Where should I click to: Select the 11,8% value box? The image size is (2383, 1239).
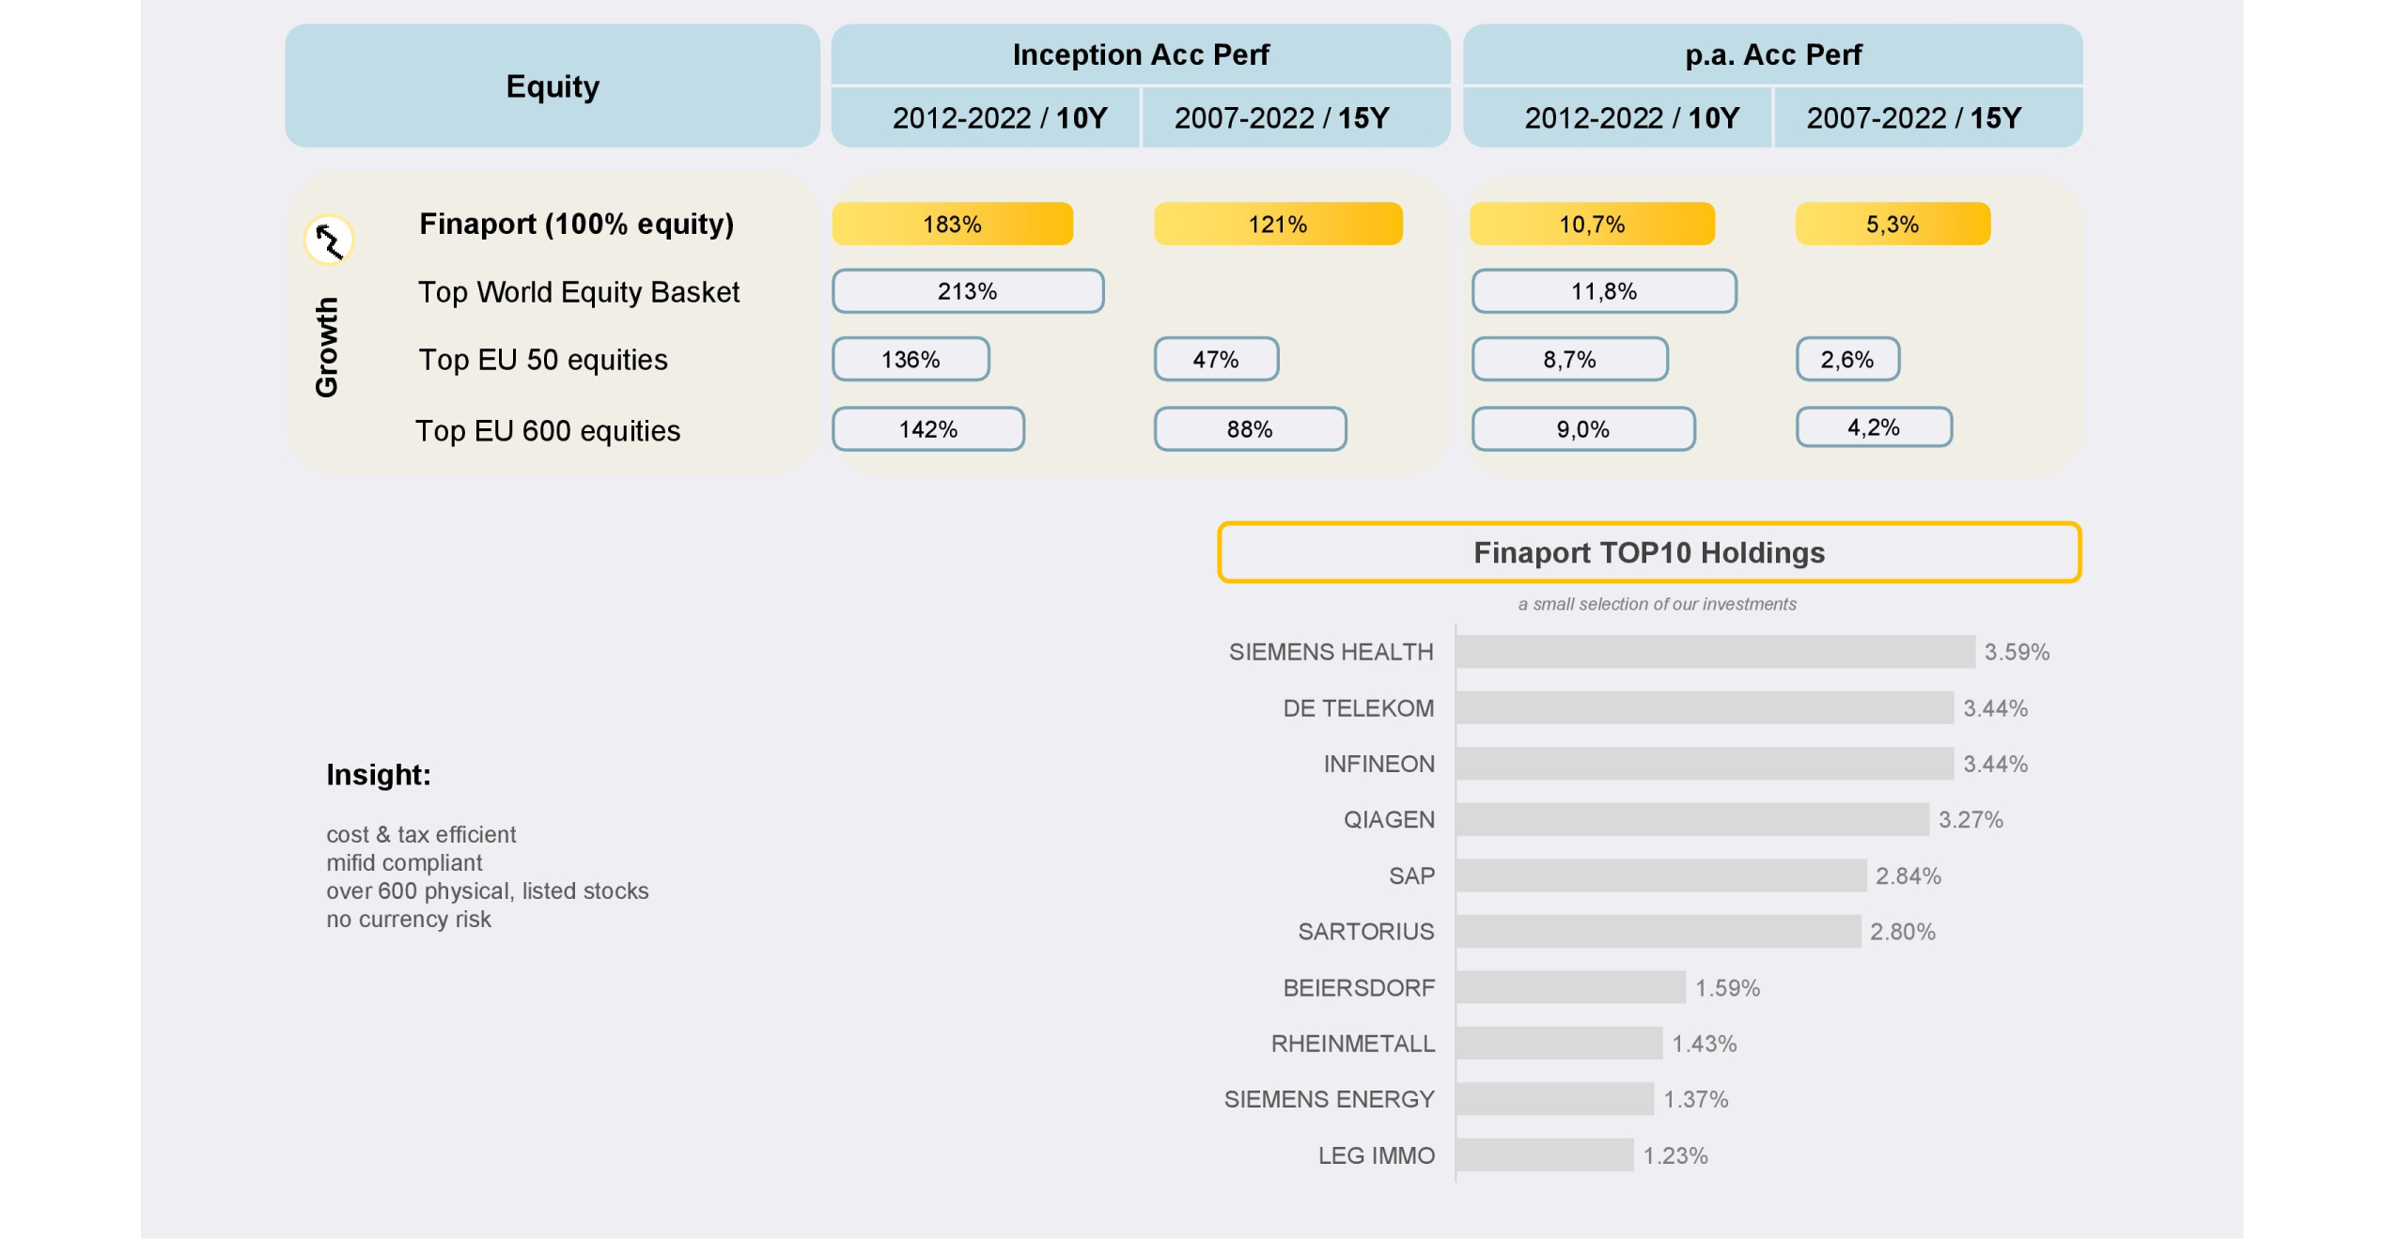pyautogui.click(x=1603, y=291)
